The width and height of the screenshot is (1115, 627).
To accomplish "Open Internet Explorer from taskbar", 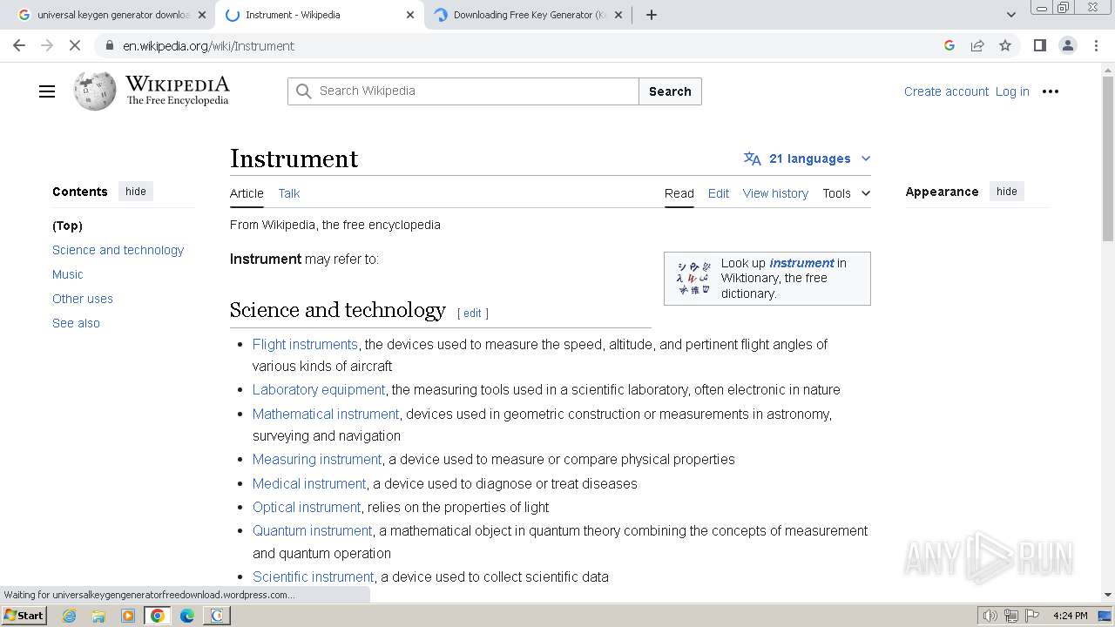I will [69, 616].
